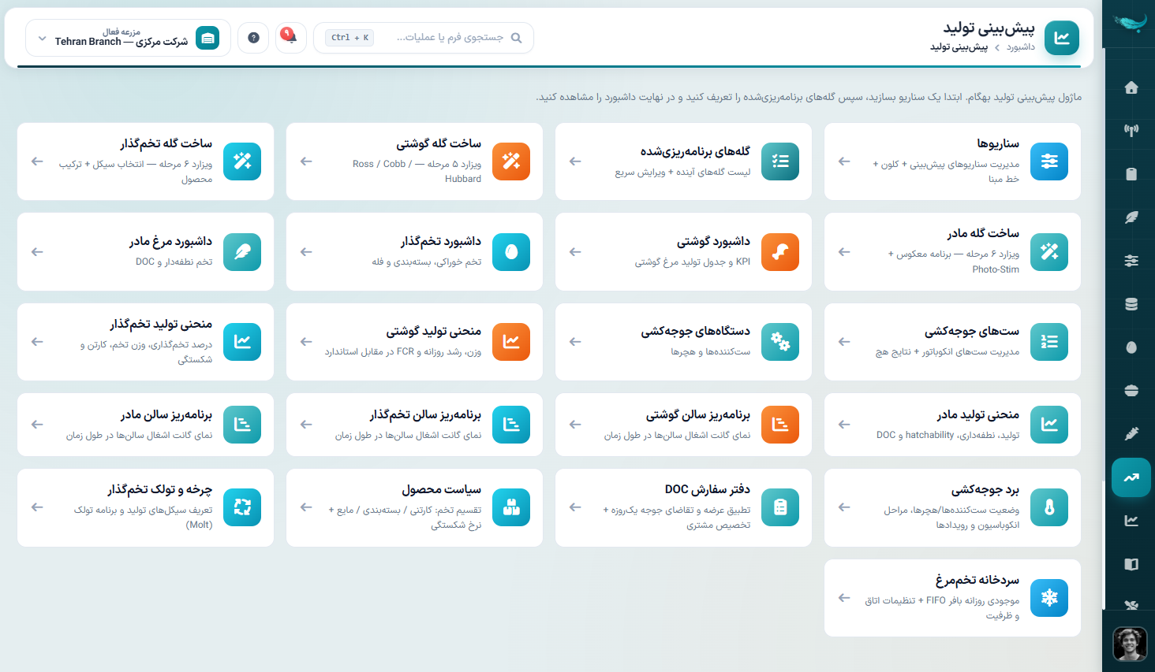The width and height of the screenshot is (1155, 672).
Task: Click the title برد جوجه‌کشی
Action: pos(985,489)
